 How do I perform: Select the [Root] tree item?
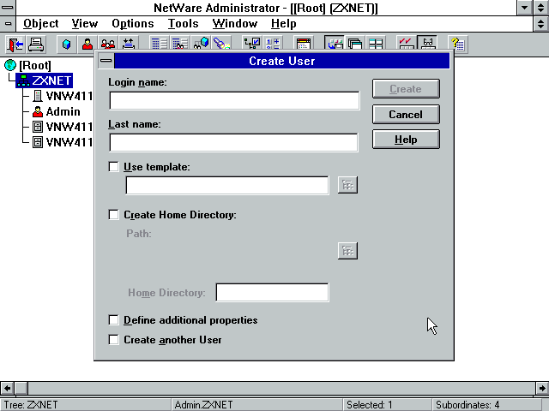[35, 65]
